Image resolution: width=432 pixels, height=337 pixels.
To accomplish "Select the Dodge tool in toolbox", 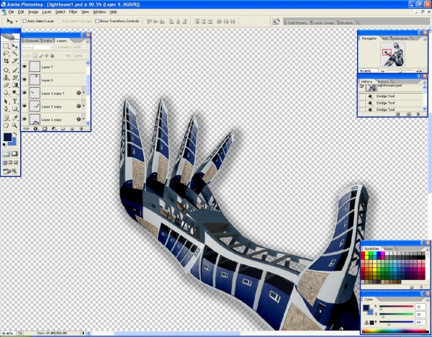I will (15, 93).
